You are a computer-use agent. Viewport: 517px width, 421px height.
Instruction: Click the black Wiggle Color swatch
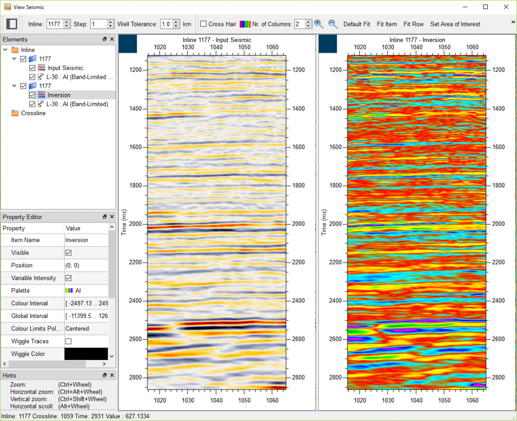click(86, 354)
